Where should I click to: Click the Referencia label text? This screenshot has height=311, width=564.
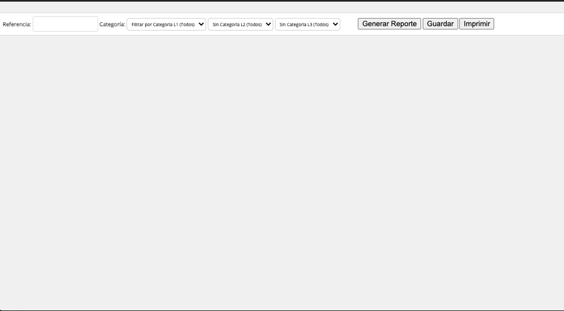pyautogui.click(x=17, y=25)
